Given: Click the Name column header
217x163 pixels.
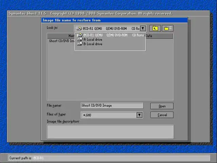Looking at the screenshot, I should pyautogui.click(x=61, y=36).
